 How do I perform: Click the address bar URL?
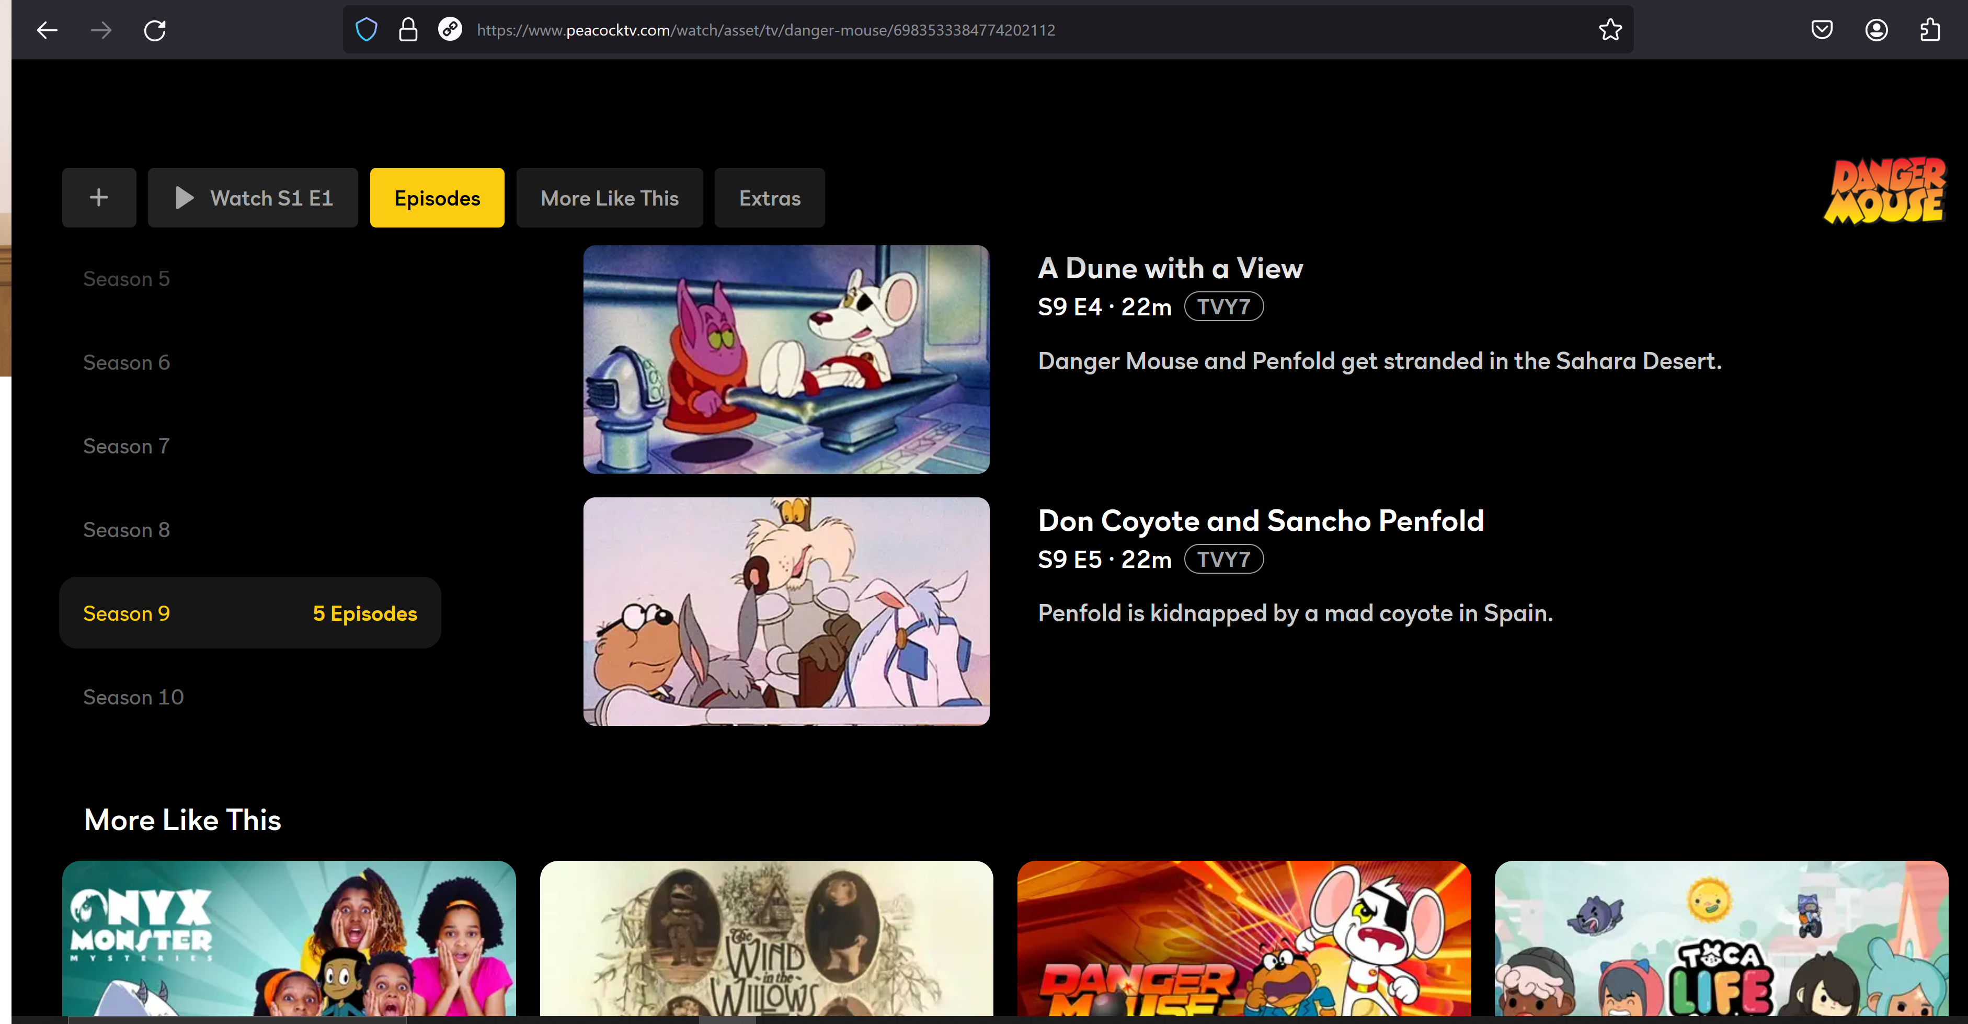tap(765, 30)
